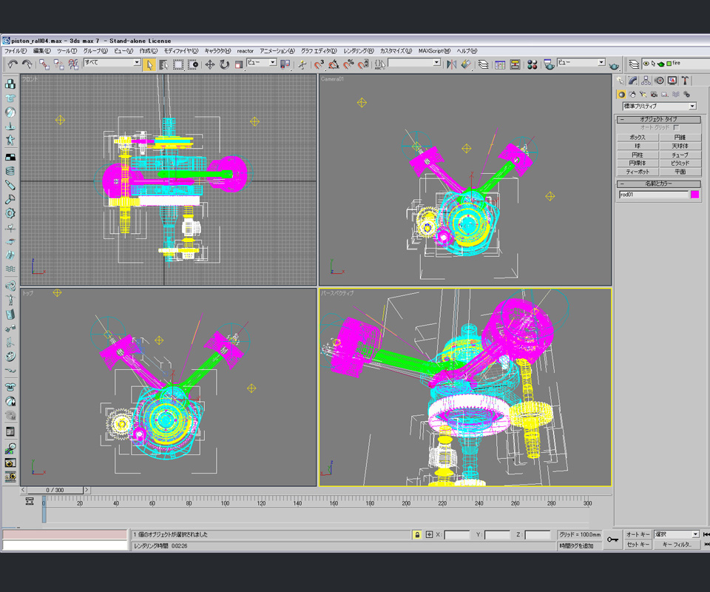Switch to the Hierarchy command panel tab
The width and height of the screenshot is (710, 592).
pyautogui.click(x=646, y=81)
